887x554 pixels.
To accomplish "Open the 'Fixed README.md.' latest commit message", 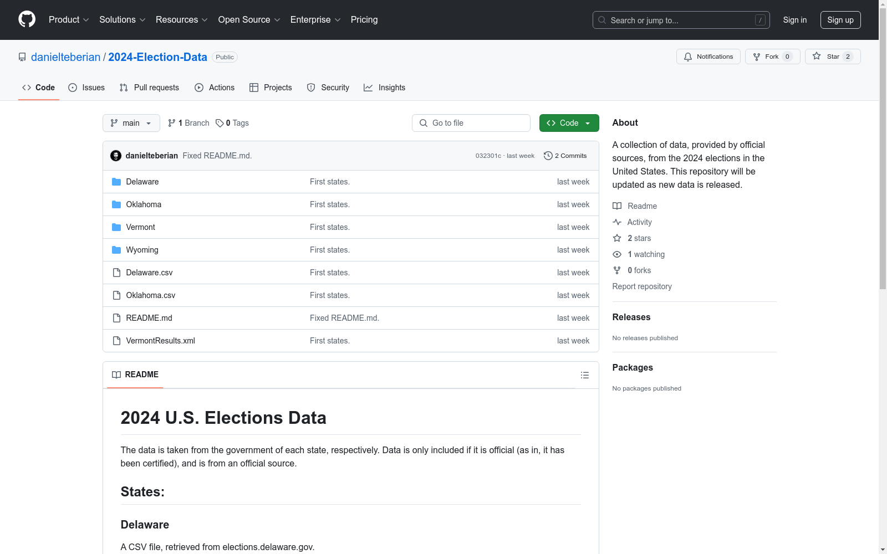I will (x=217, y=156).
